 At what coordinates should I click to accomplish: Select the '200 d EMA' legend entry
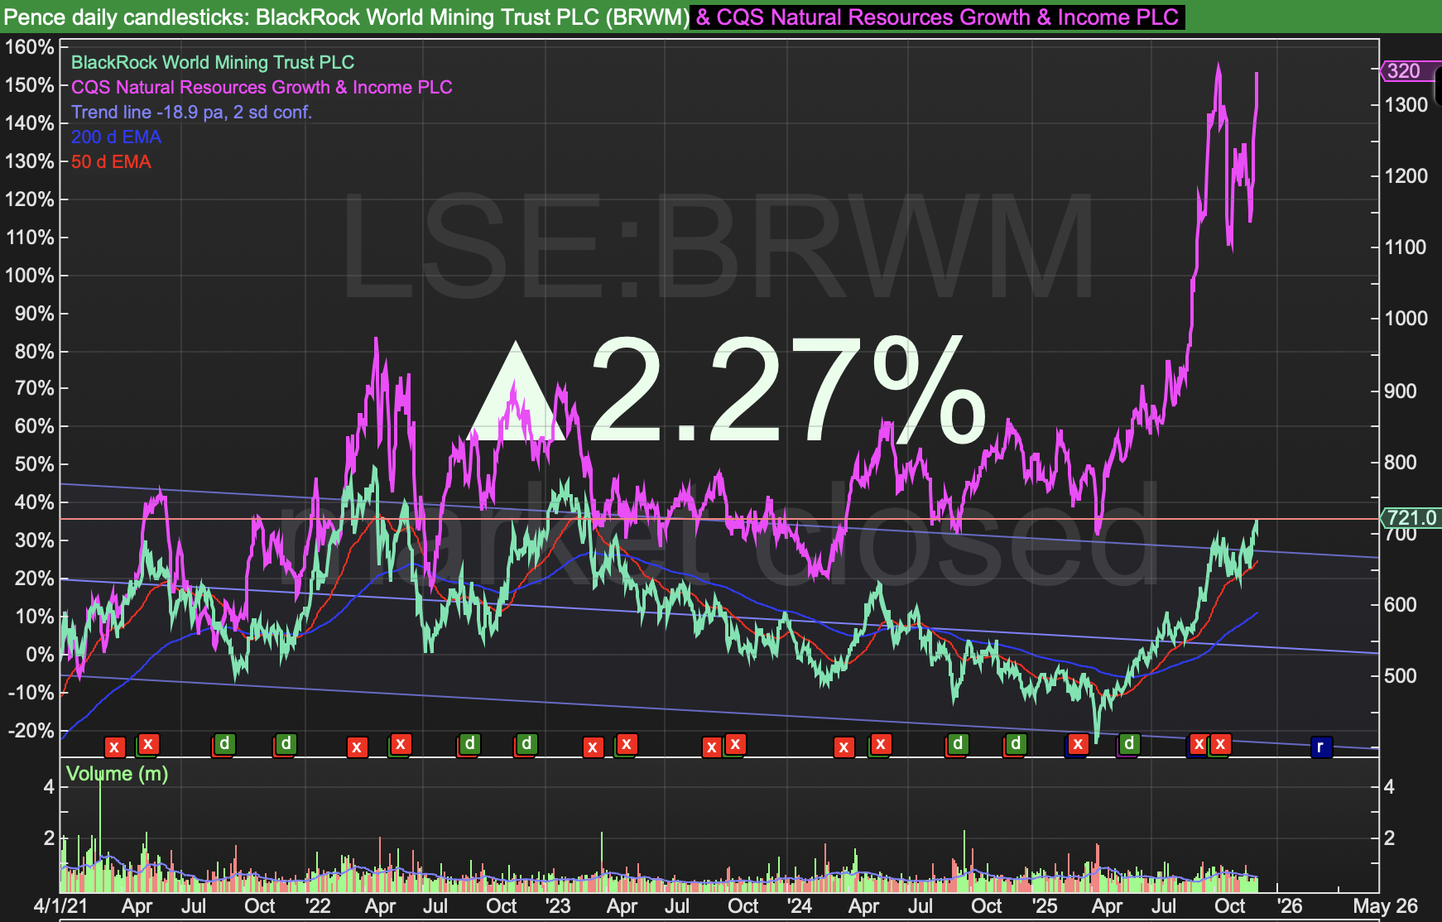(x=116, y=137)
